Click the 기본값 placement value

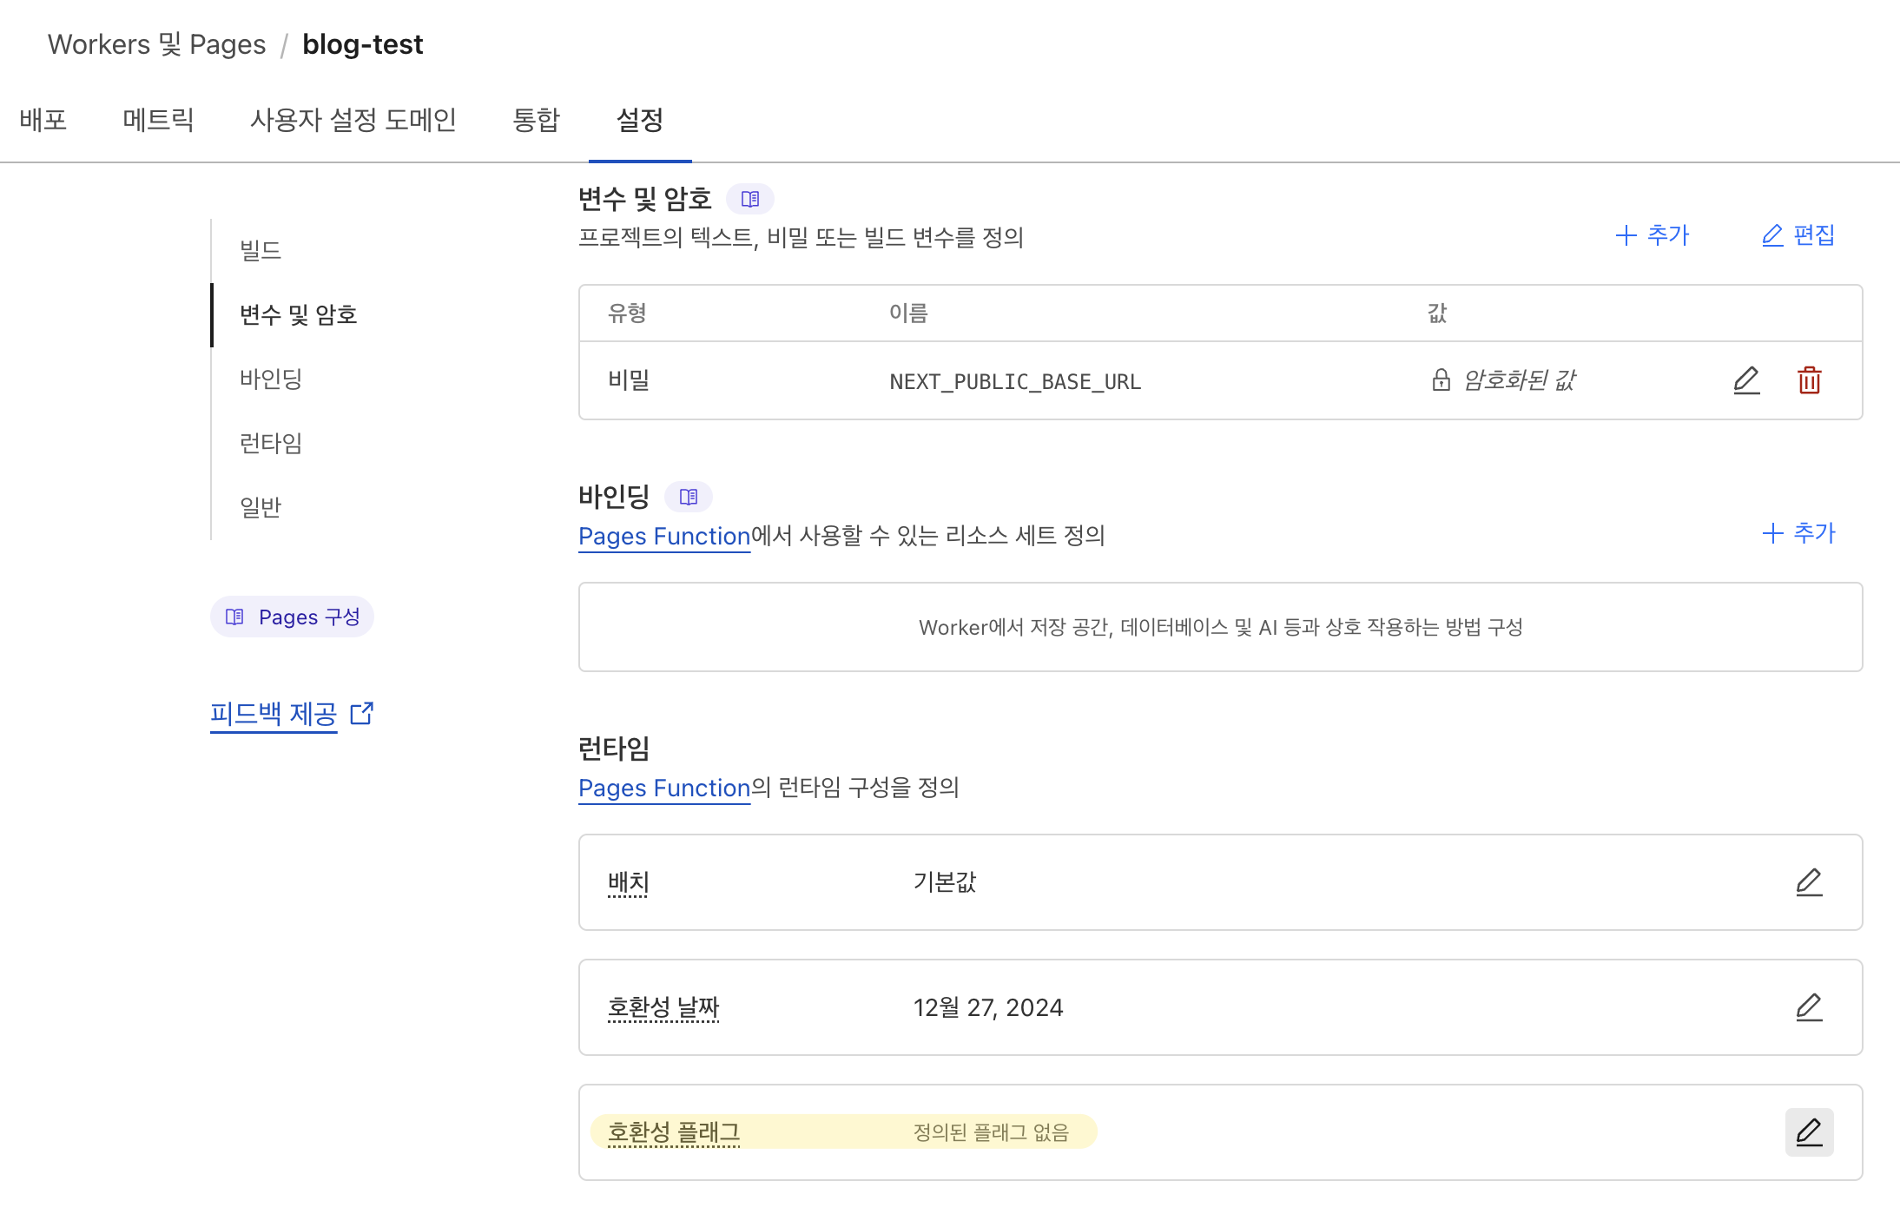tap(945, 882)
